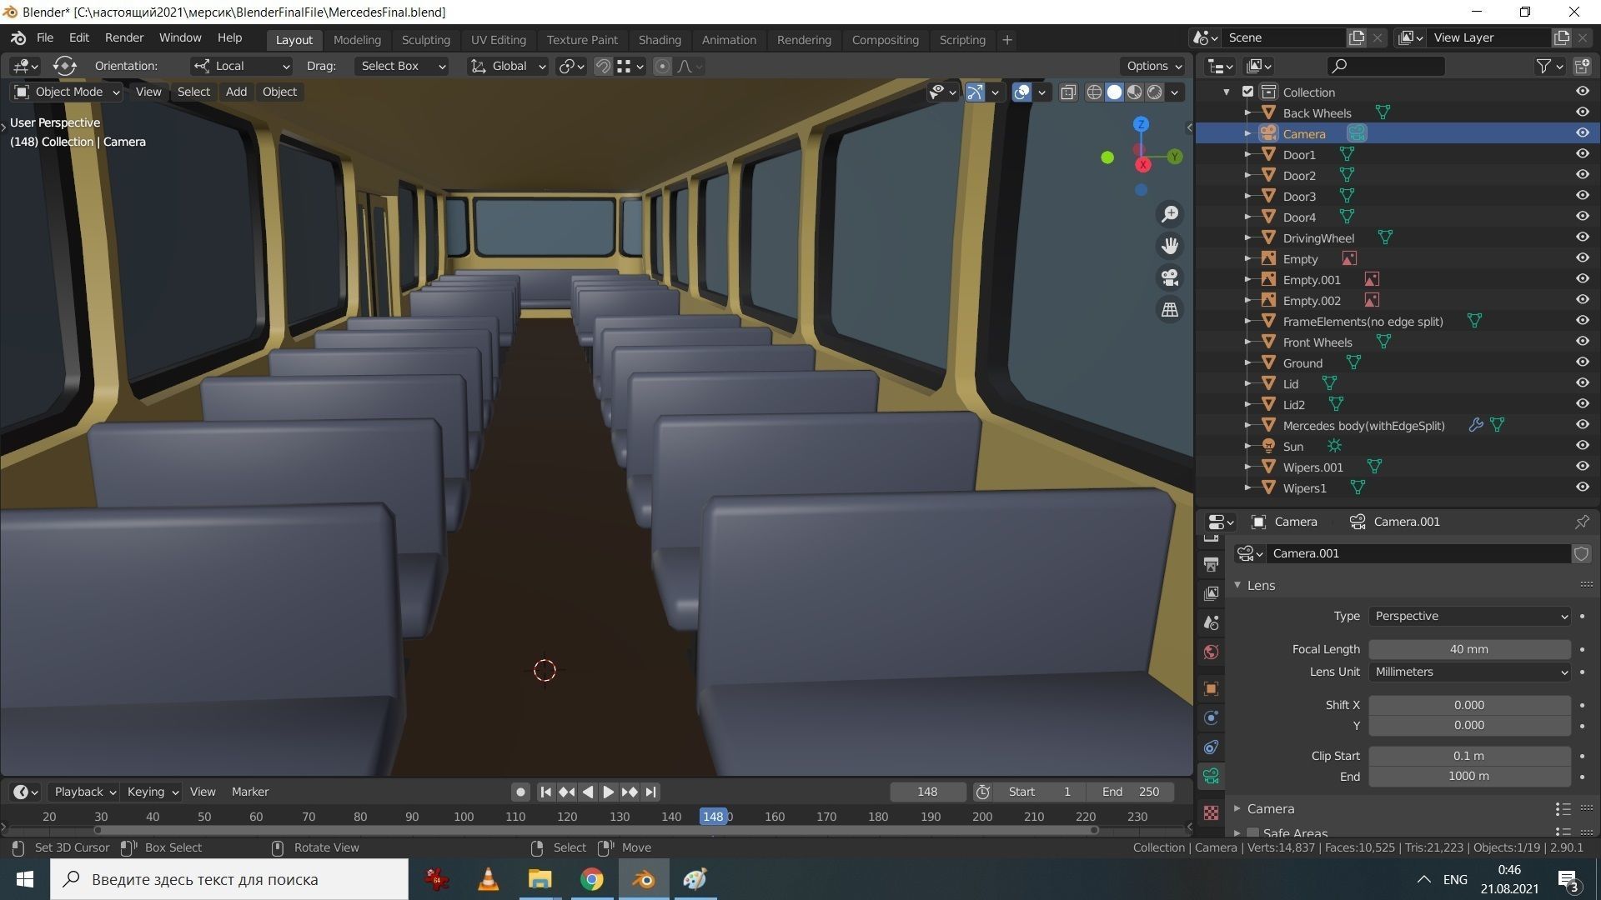Image resolution: width=1601 pixels, height=900 pixels.
Task: Toggle X-ray display in viewport header
Action: [x=1068, y=92]
